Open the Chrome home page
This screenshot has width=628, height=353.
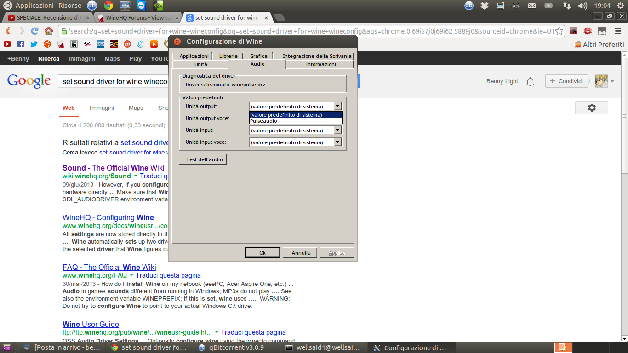click(x=48, y=31)
